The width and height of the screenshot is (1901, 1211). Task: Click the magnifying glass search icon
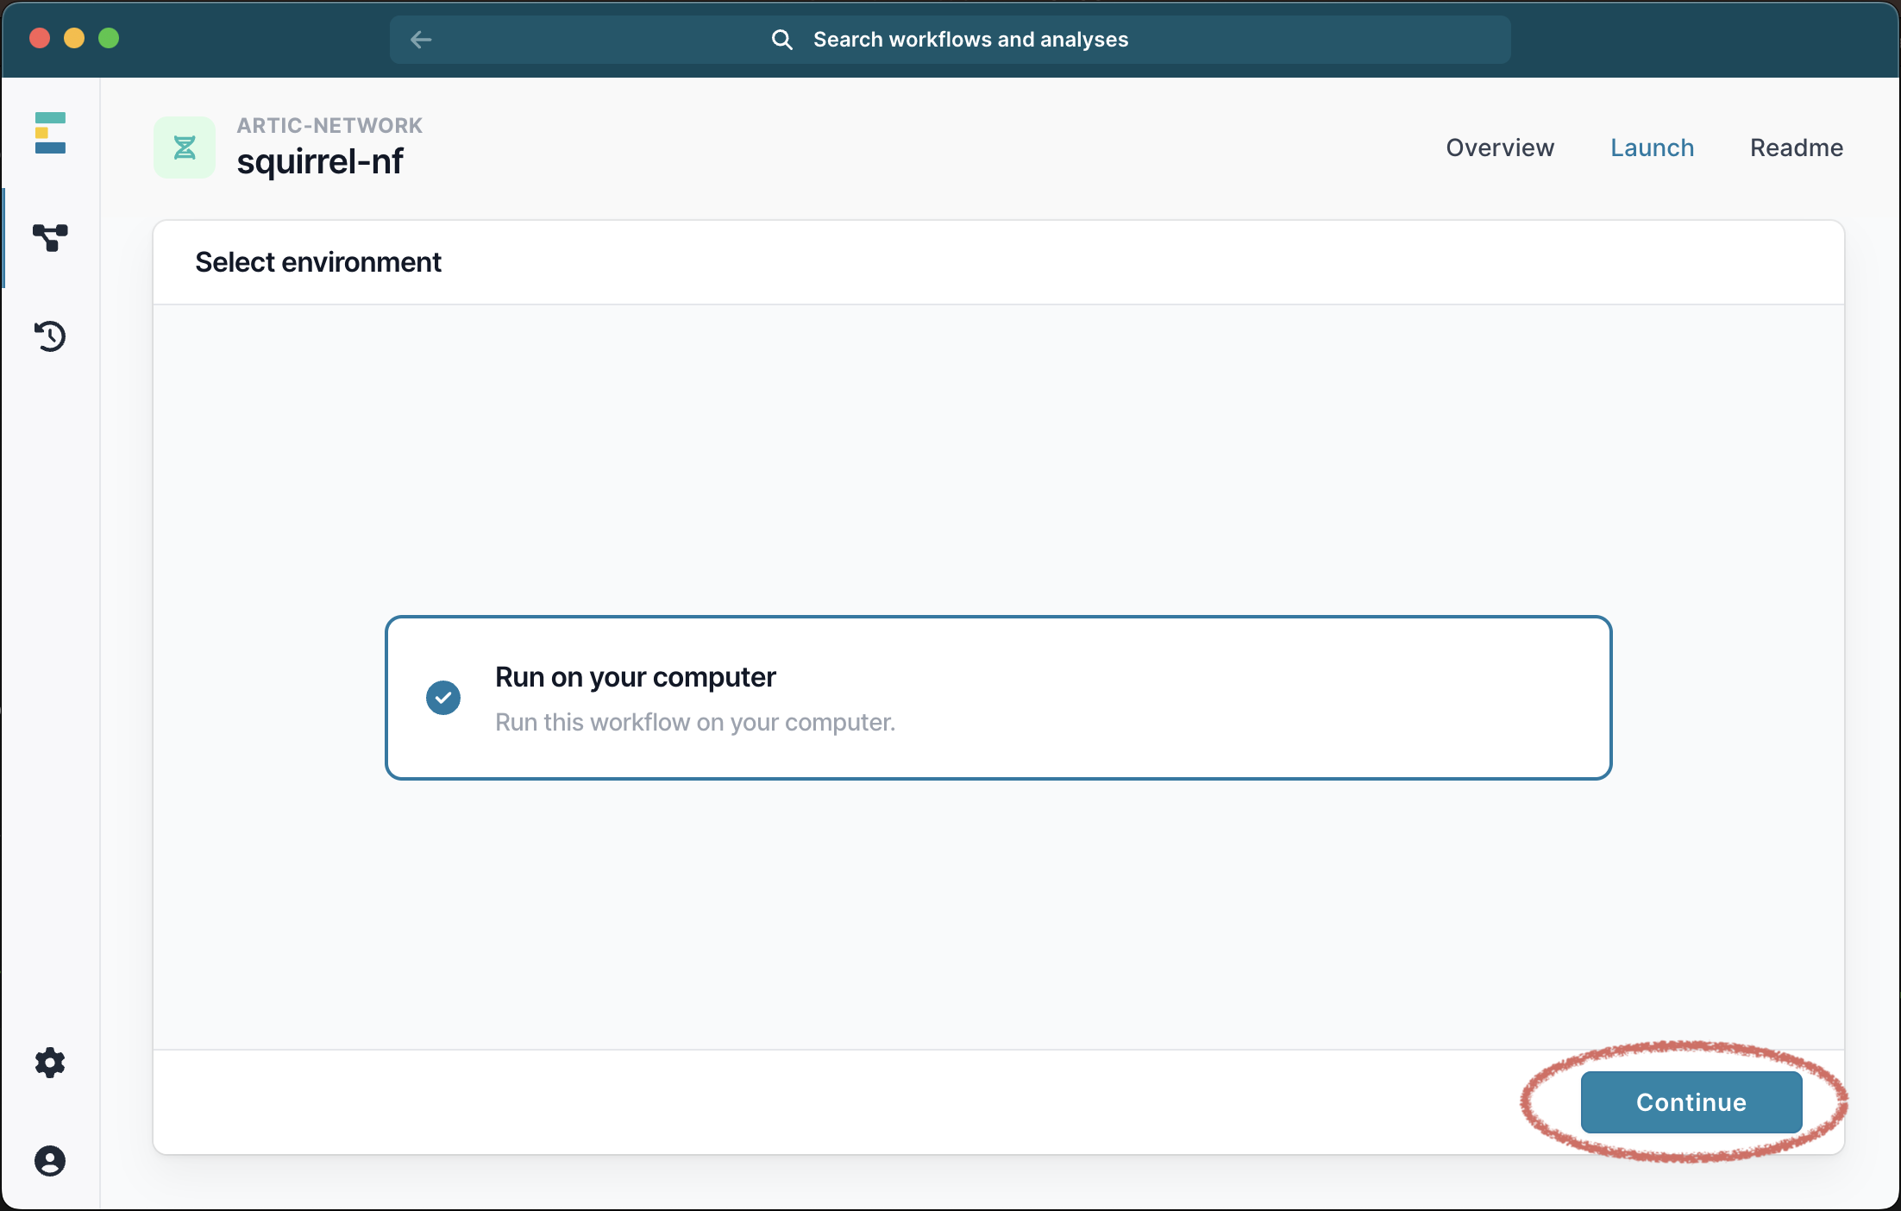pyautogui.click(x=781, y=40)
